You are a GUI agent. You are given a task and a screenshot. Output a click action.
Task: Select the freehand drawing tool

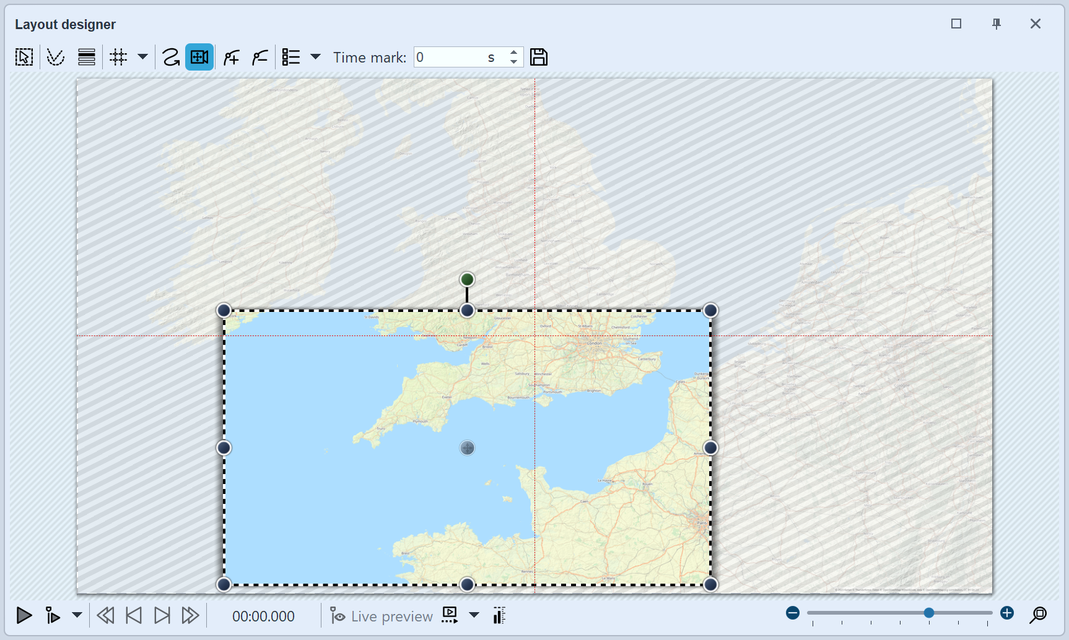point(170,56)
